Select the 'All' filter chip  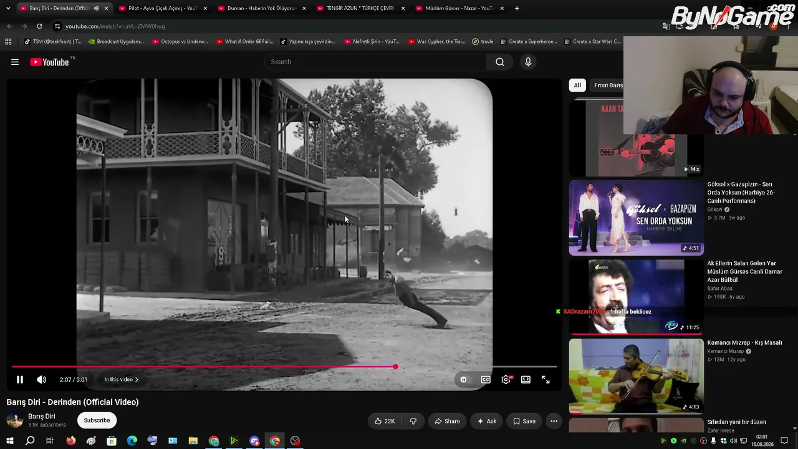(x=577, y=85)
